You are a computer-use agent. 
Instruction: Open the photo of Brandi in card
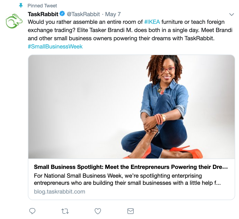132,107
